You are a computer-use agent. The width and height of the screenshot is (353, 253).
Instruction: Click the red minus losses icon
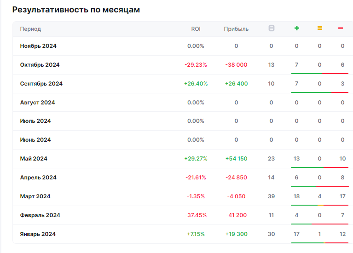(x=341, y=29)
